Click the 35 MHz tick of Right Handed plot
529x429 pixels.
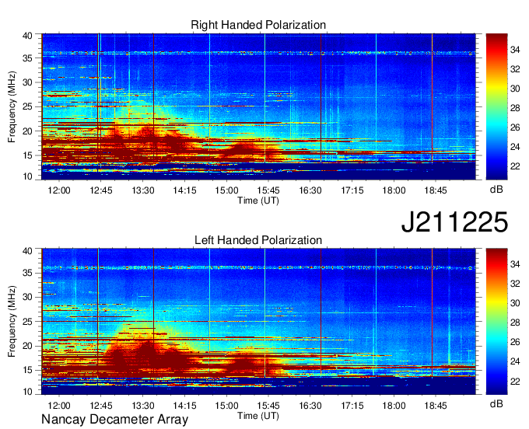[27, 58]
